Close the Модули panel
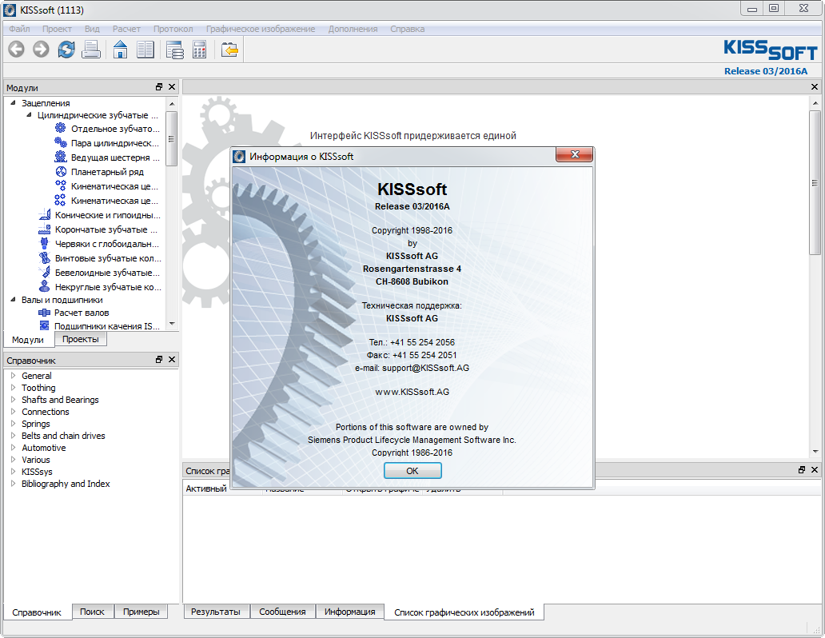This screenshot has height=638, width=825. 172,87
